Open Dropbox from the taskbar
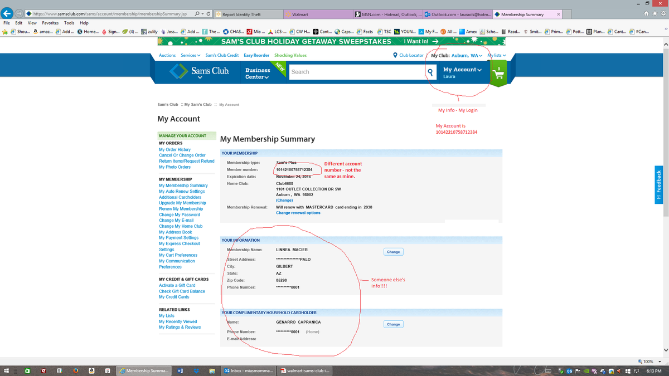The height and width of the screenshot is (376, 669). [196, 370]
